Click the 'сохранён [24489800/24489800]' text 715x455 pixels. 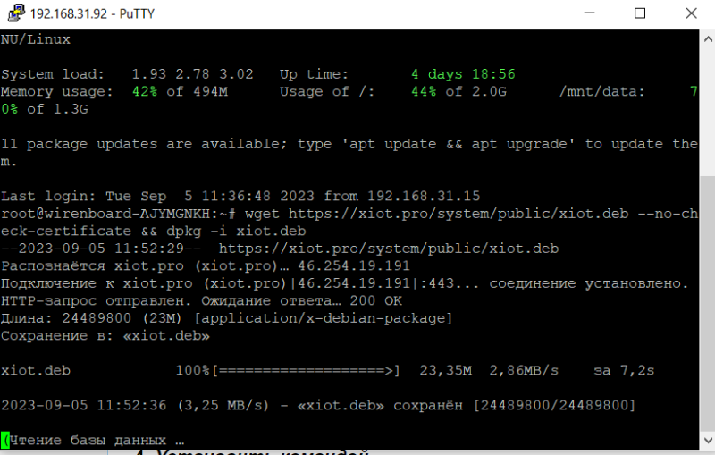(x=515, y=405)
